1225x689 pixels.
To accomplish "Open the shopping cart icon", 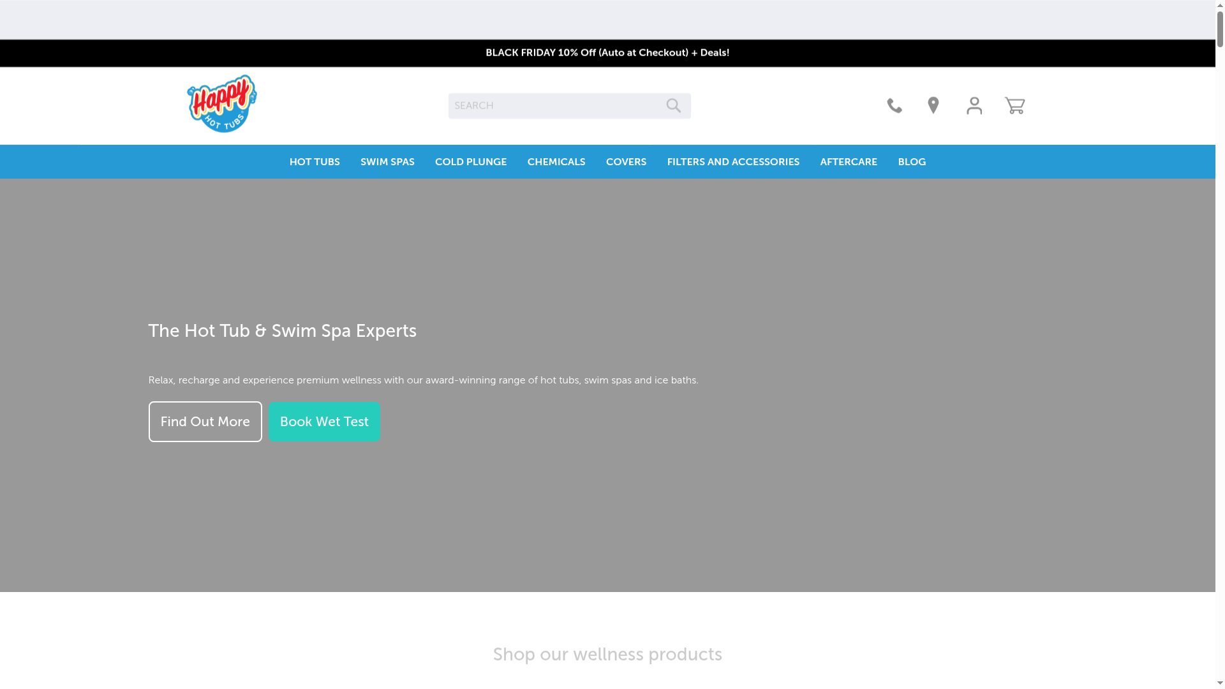I will (x=1014, y=106).
